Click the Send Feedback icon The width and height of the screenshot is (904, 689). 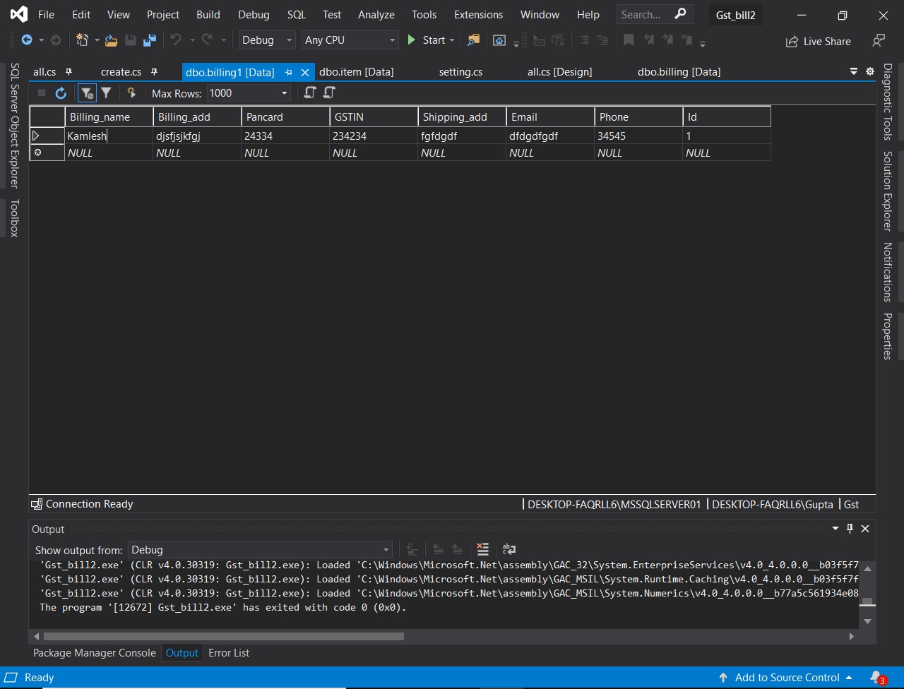(879, 41)
